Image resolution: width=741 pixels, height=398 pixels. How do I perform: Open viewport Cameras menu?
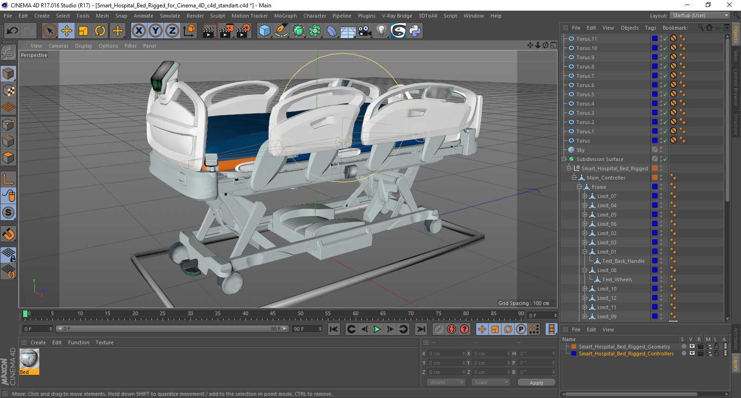click(58, 46)
